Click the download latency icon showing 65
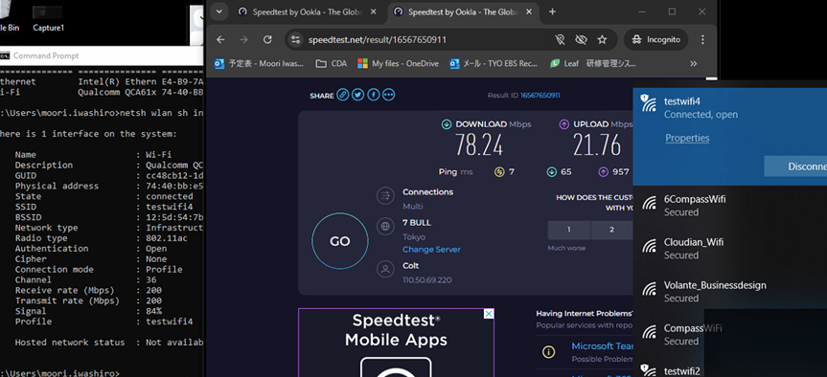Screen dimensions: 827x377 pos(552,171)
